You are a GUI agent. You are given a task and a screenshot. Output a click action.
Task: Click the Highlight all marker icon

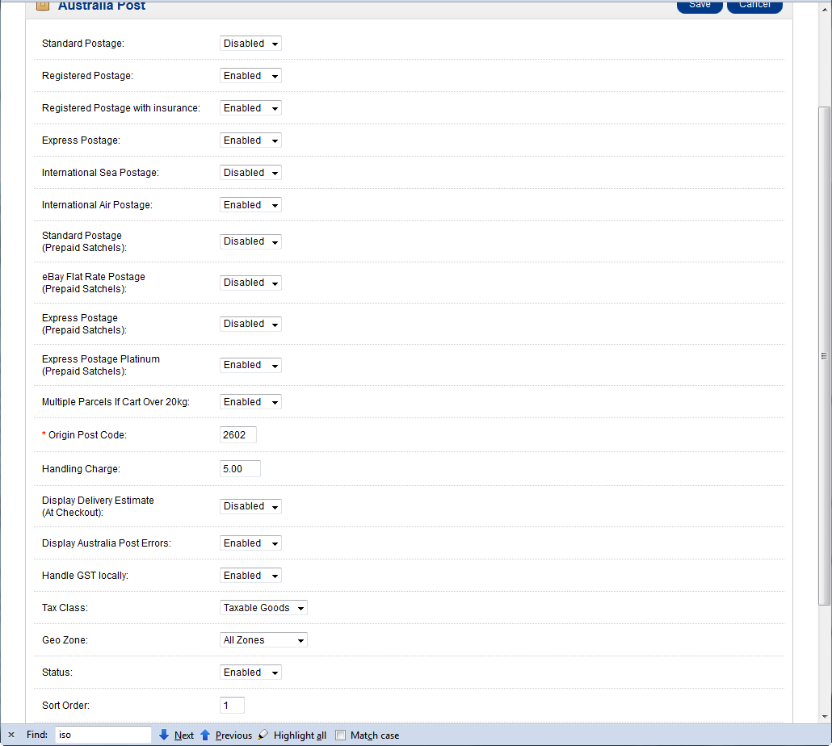pyautogui.click(x=263, y=735)
